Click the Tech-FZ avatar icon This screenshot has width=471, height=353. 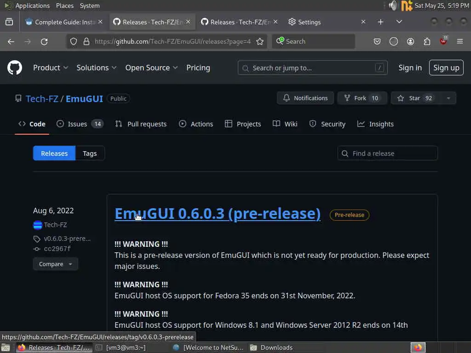(x=38, y=225)
